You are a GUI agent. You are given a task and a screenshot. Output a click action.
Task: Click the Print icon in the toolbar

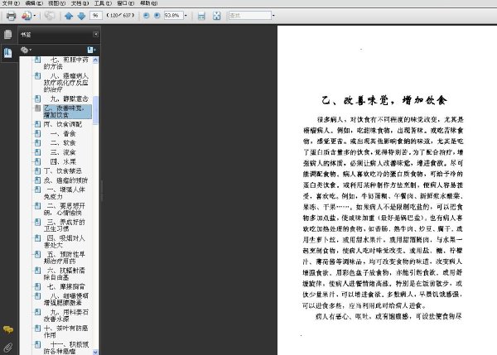tap(11, 16)
